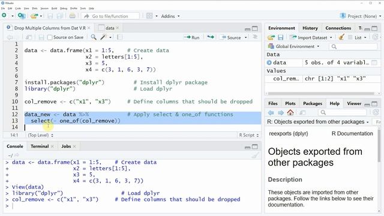Close the Jobs tab
384x216 pixels.
[x=74, y=146]
